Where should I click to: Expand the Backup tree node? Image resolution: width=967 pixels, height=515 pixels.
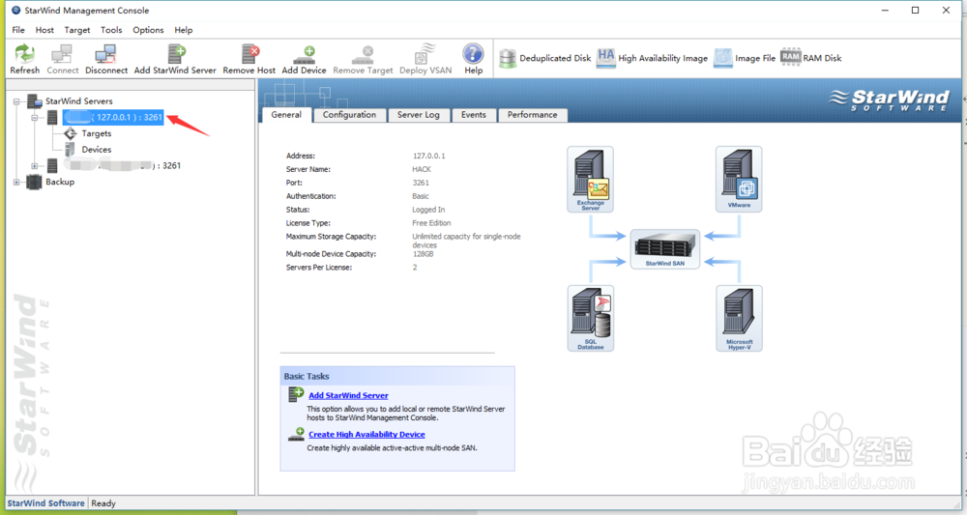tap(16, 182)
